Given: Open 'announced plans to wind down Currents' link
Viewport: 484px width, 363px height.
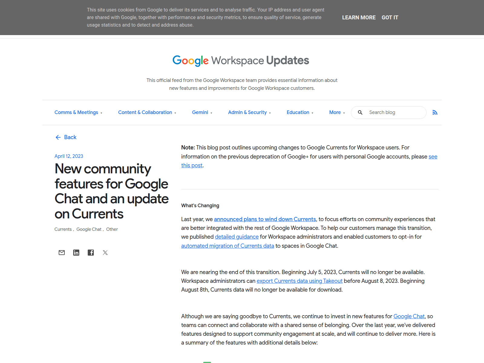Looking at the screenshot, I should click(x=265, y=219).
